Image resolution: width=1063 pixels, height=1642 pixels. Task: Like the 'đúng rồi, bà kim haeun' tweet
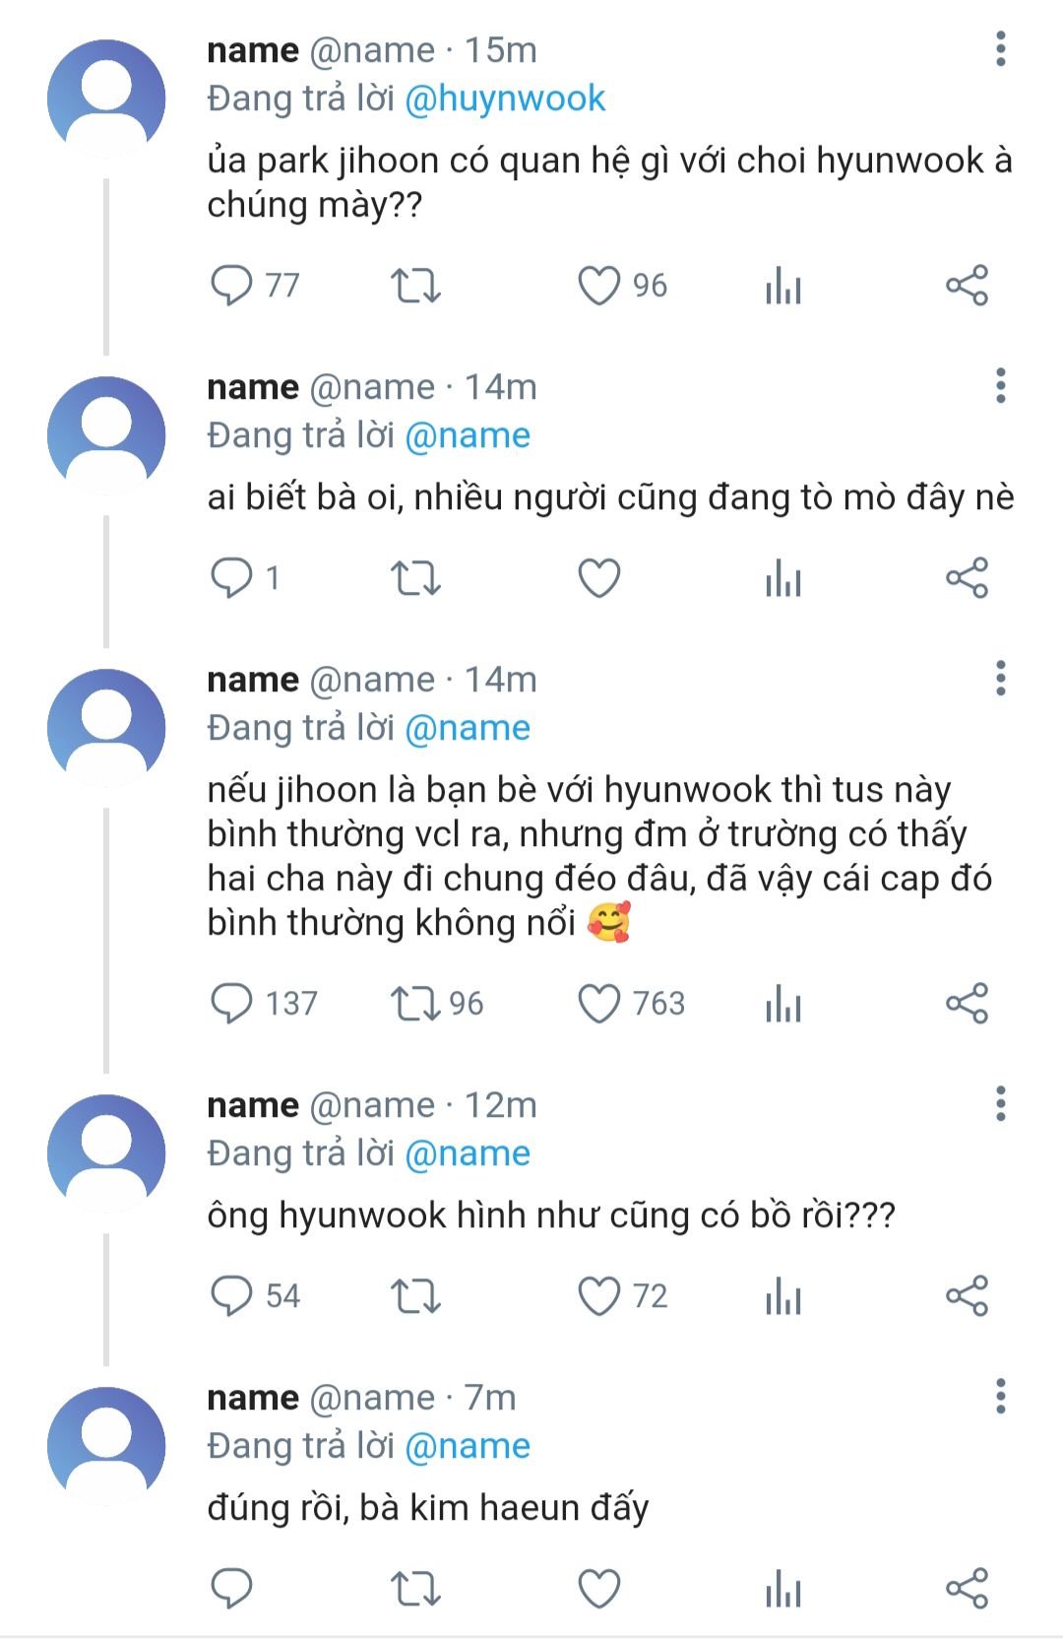coord(598,1589)
